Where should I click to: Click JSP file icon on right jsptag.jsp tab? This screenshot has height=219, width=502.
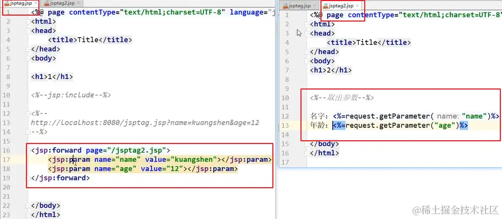285,6
